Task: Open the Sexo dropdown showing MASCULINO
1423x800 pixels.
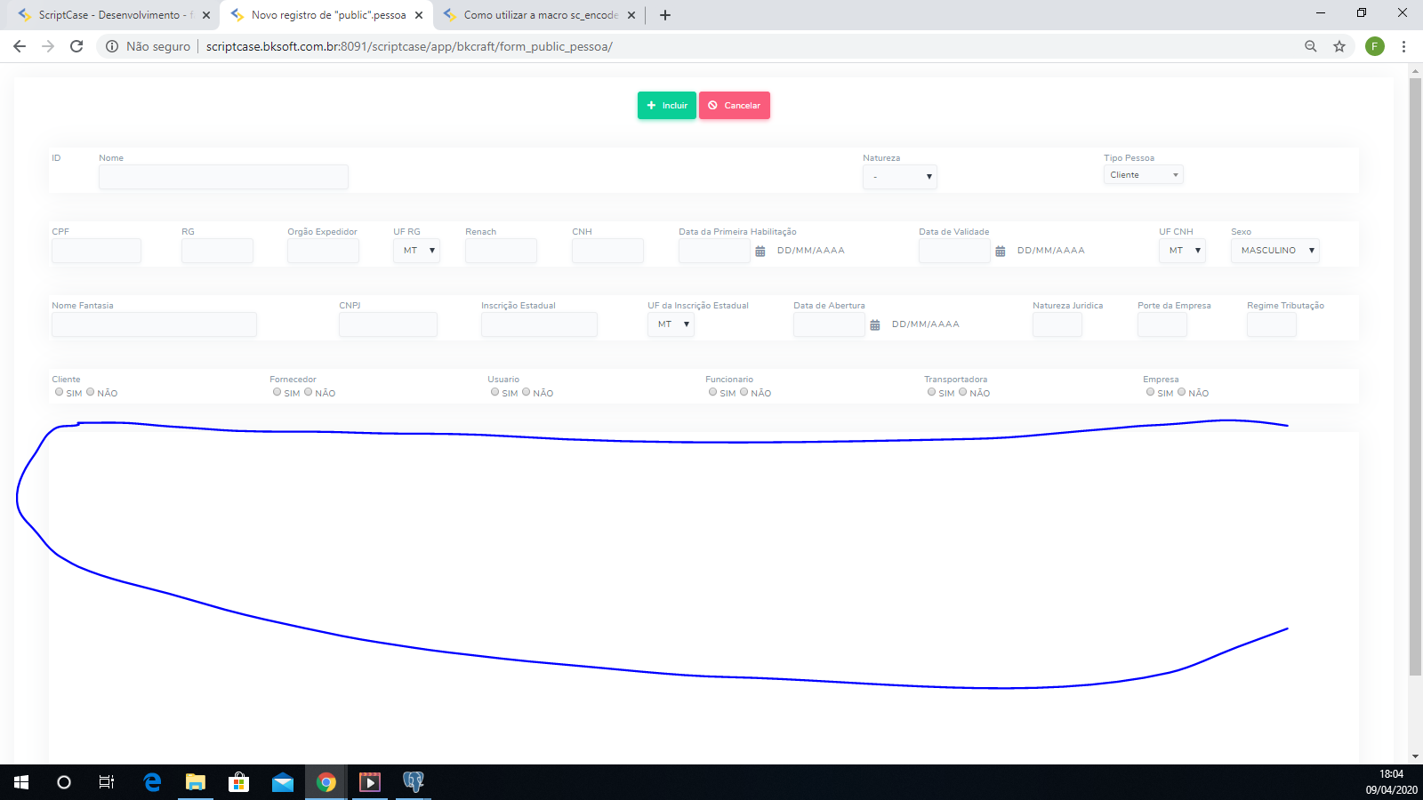Action: (1274, 251)
